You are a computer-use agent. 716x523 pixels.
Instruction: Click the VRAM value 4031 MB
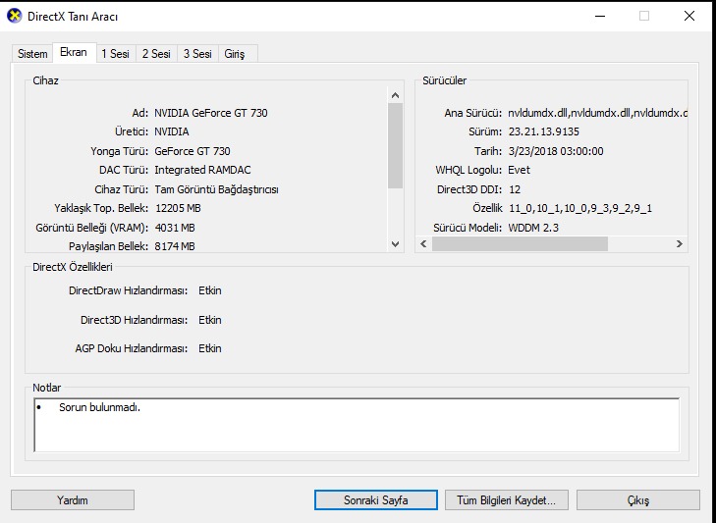click(x=175, y=228)
